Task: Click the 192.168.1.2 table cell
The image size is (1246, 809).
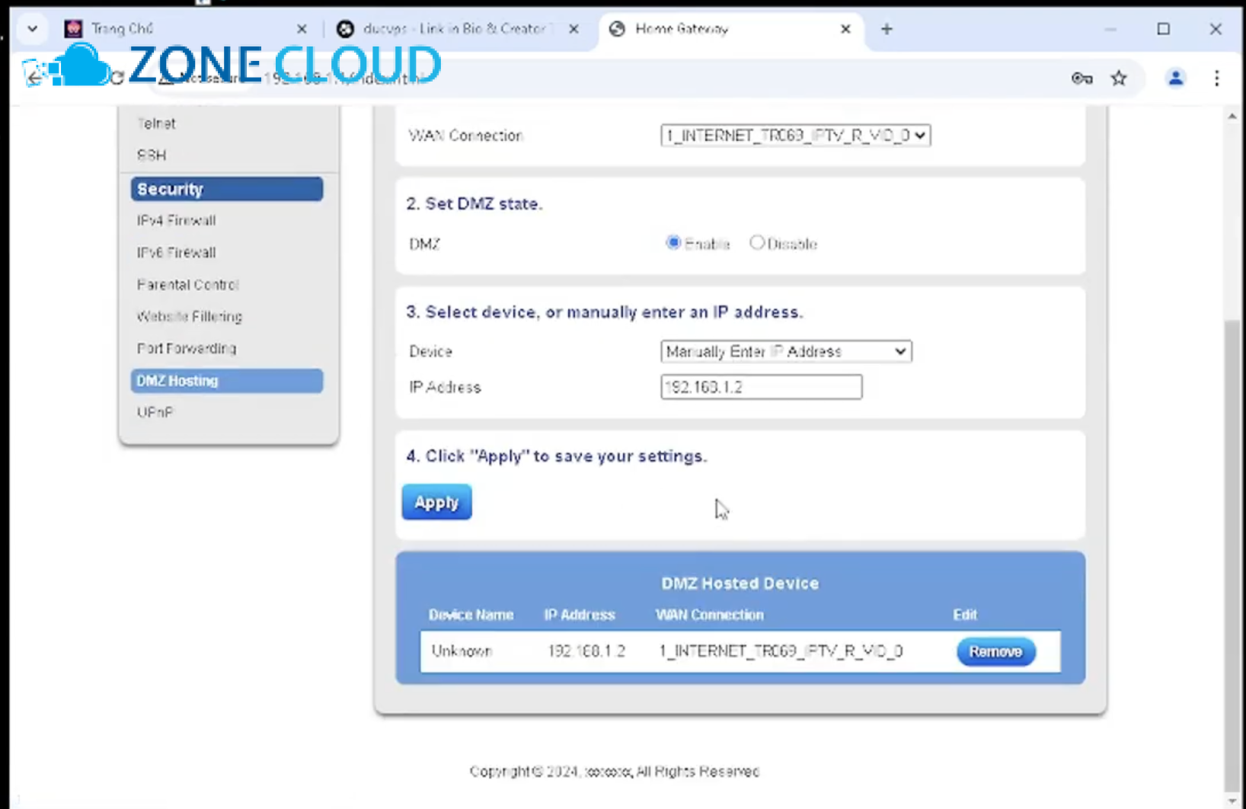Action: (x=586, y=651)
